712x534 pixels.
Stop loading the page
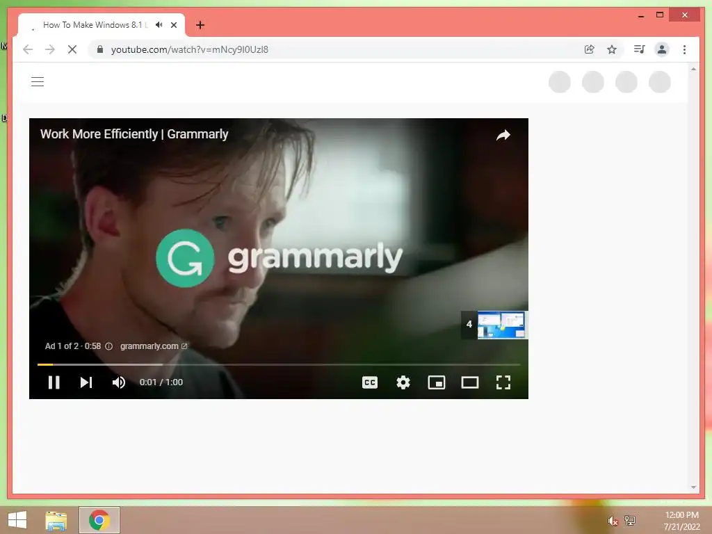click(72, 49)
